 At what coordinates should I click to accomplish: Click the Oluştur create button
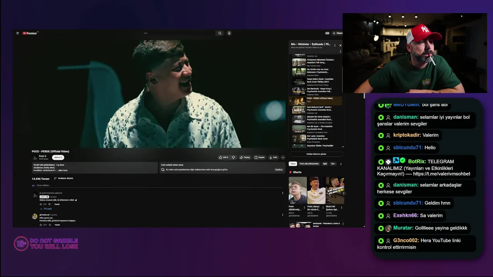click(338, 33)
